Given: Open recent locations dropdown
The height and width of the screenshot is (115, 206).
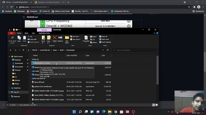Looking at the screenshot, I should coord(19,50).
